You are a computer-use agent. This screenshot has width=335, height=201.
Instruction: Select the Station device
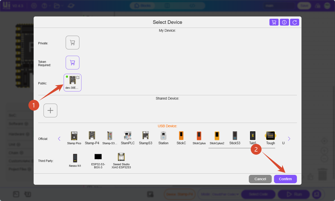click(x=163, y=138)
